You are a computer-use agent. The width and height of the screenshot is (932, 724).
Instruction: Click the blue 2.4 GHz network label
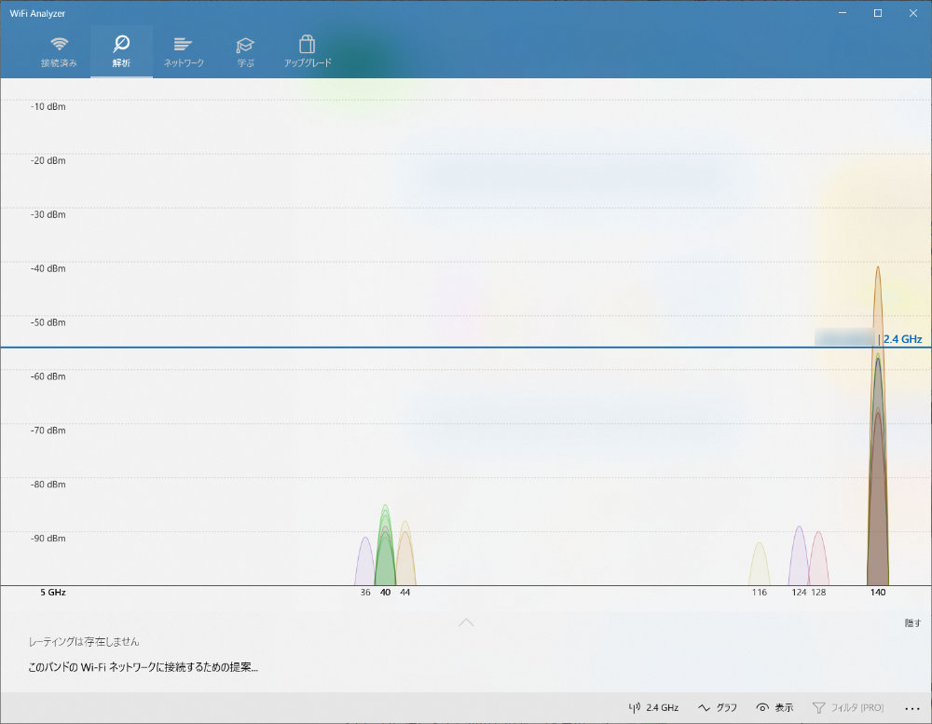(x=902, y=339)
